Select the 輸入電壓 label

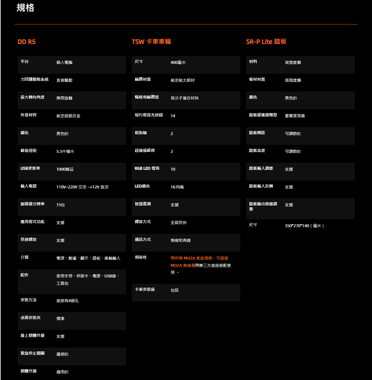point(29,186)
